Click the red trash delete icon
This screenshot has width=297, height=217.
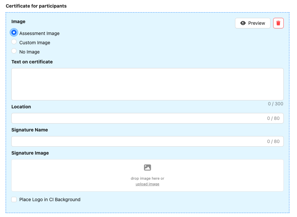[x=278, y=23]
